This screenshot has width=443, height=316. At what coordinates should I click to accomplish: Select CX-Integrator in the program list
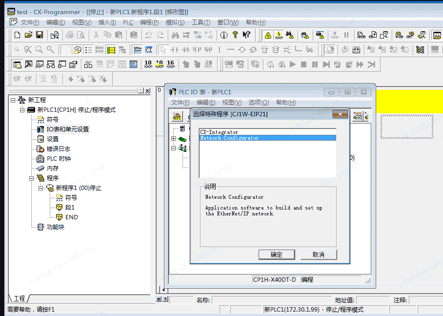point(219,132)
